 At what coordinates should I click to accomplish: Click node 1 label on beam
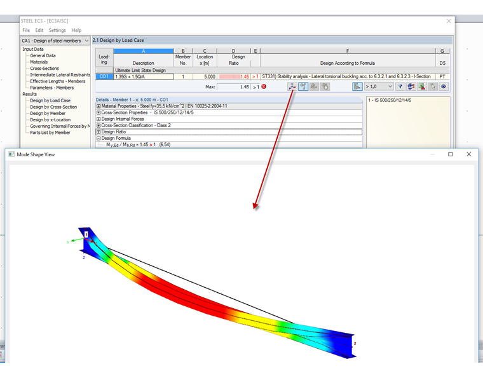(86, 234)
